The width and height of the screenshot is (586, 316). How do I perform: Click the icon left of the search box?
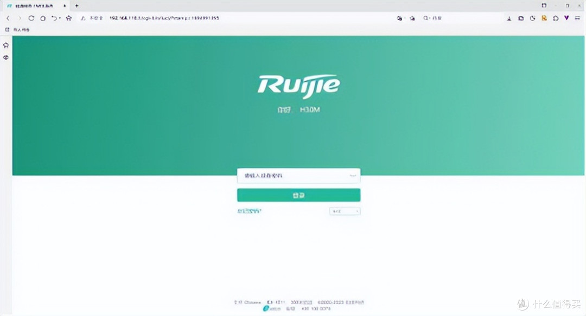(412, 18)
